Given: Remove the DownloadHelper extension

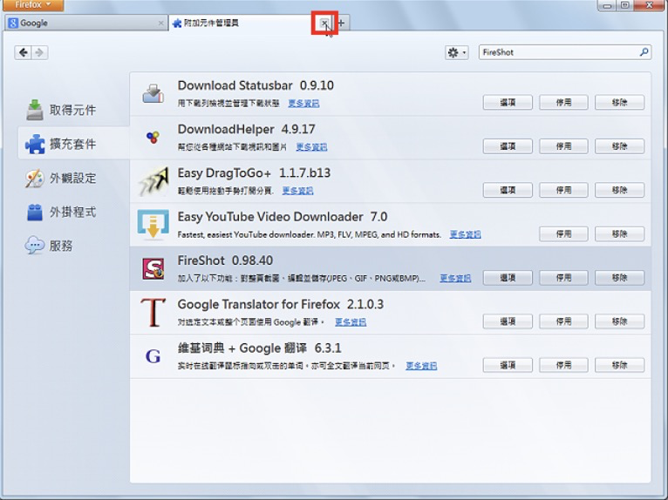Looking at the screenshot, I should click(620, 146).
